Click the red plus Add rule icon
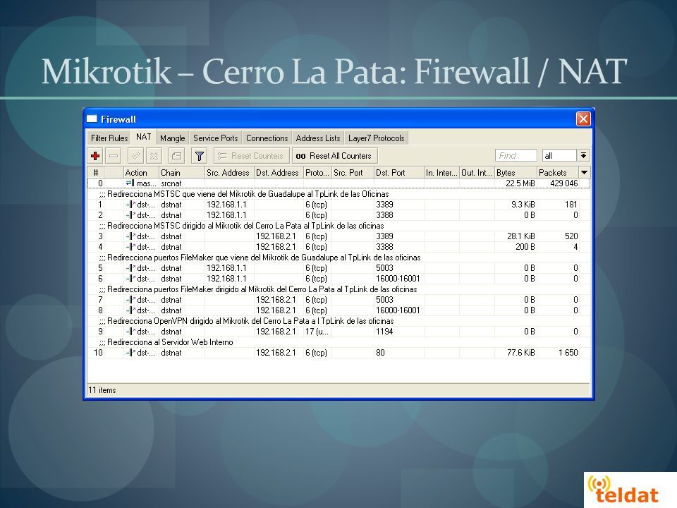 click(x=95, y=156)
